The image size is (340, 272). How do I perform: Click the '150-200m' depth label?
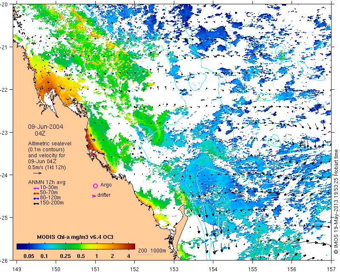click(x=52, y=203)
